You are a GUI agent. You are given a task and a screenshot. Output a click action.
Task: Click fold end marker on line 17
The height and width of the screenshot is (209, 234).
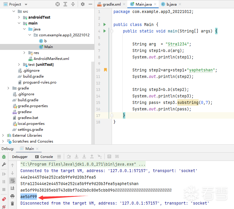coord(112,115)
